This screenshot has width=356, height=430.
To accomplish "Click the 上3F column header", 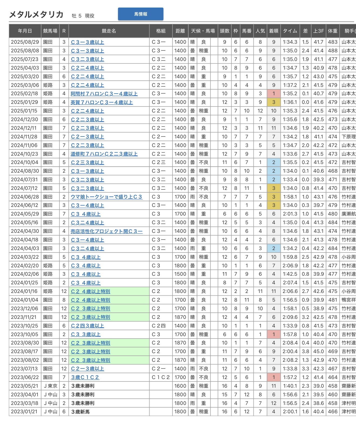I will tap(318, 31).
